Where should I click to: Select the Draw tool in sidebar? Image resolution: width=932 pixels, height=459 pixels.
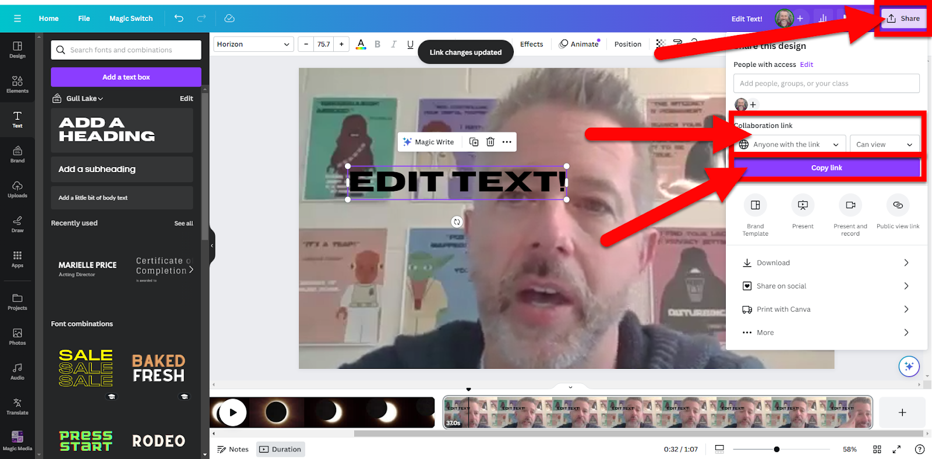click(x=17, y=224)
